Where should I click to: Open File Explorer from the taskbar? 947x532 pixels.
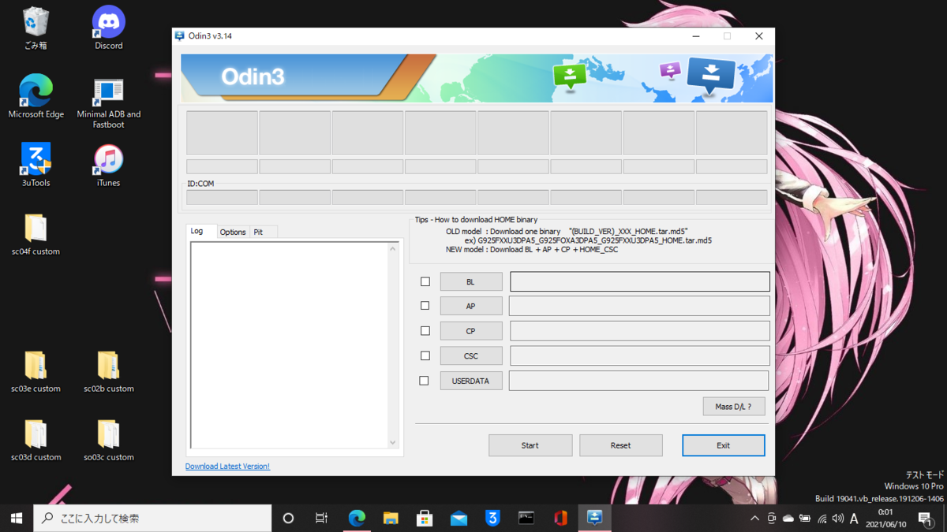[x=391, y=518]
